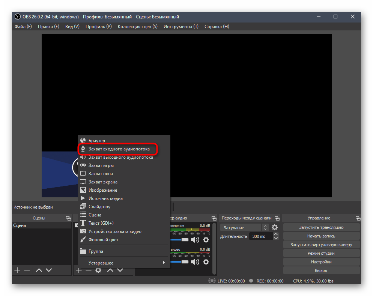Click the T icon for Текст (GDI+)
Image resolution: width=373 pixels, height=296 pixels.
pos(83,223)
